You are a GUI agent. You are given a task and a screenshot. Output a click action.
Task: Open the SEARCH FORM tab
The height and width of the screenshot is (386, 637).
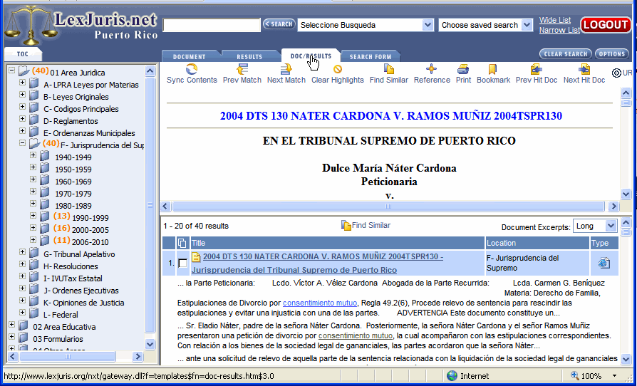point(370,57)
